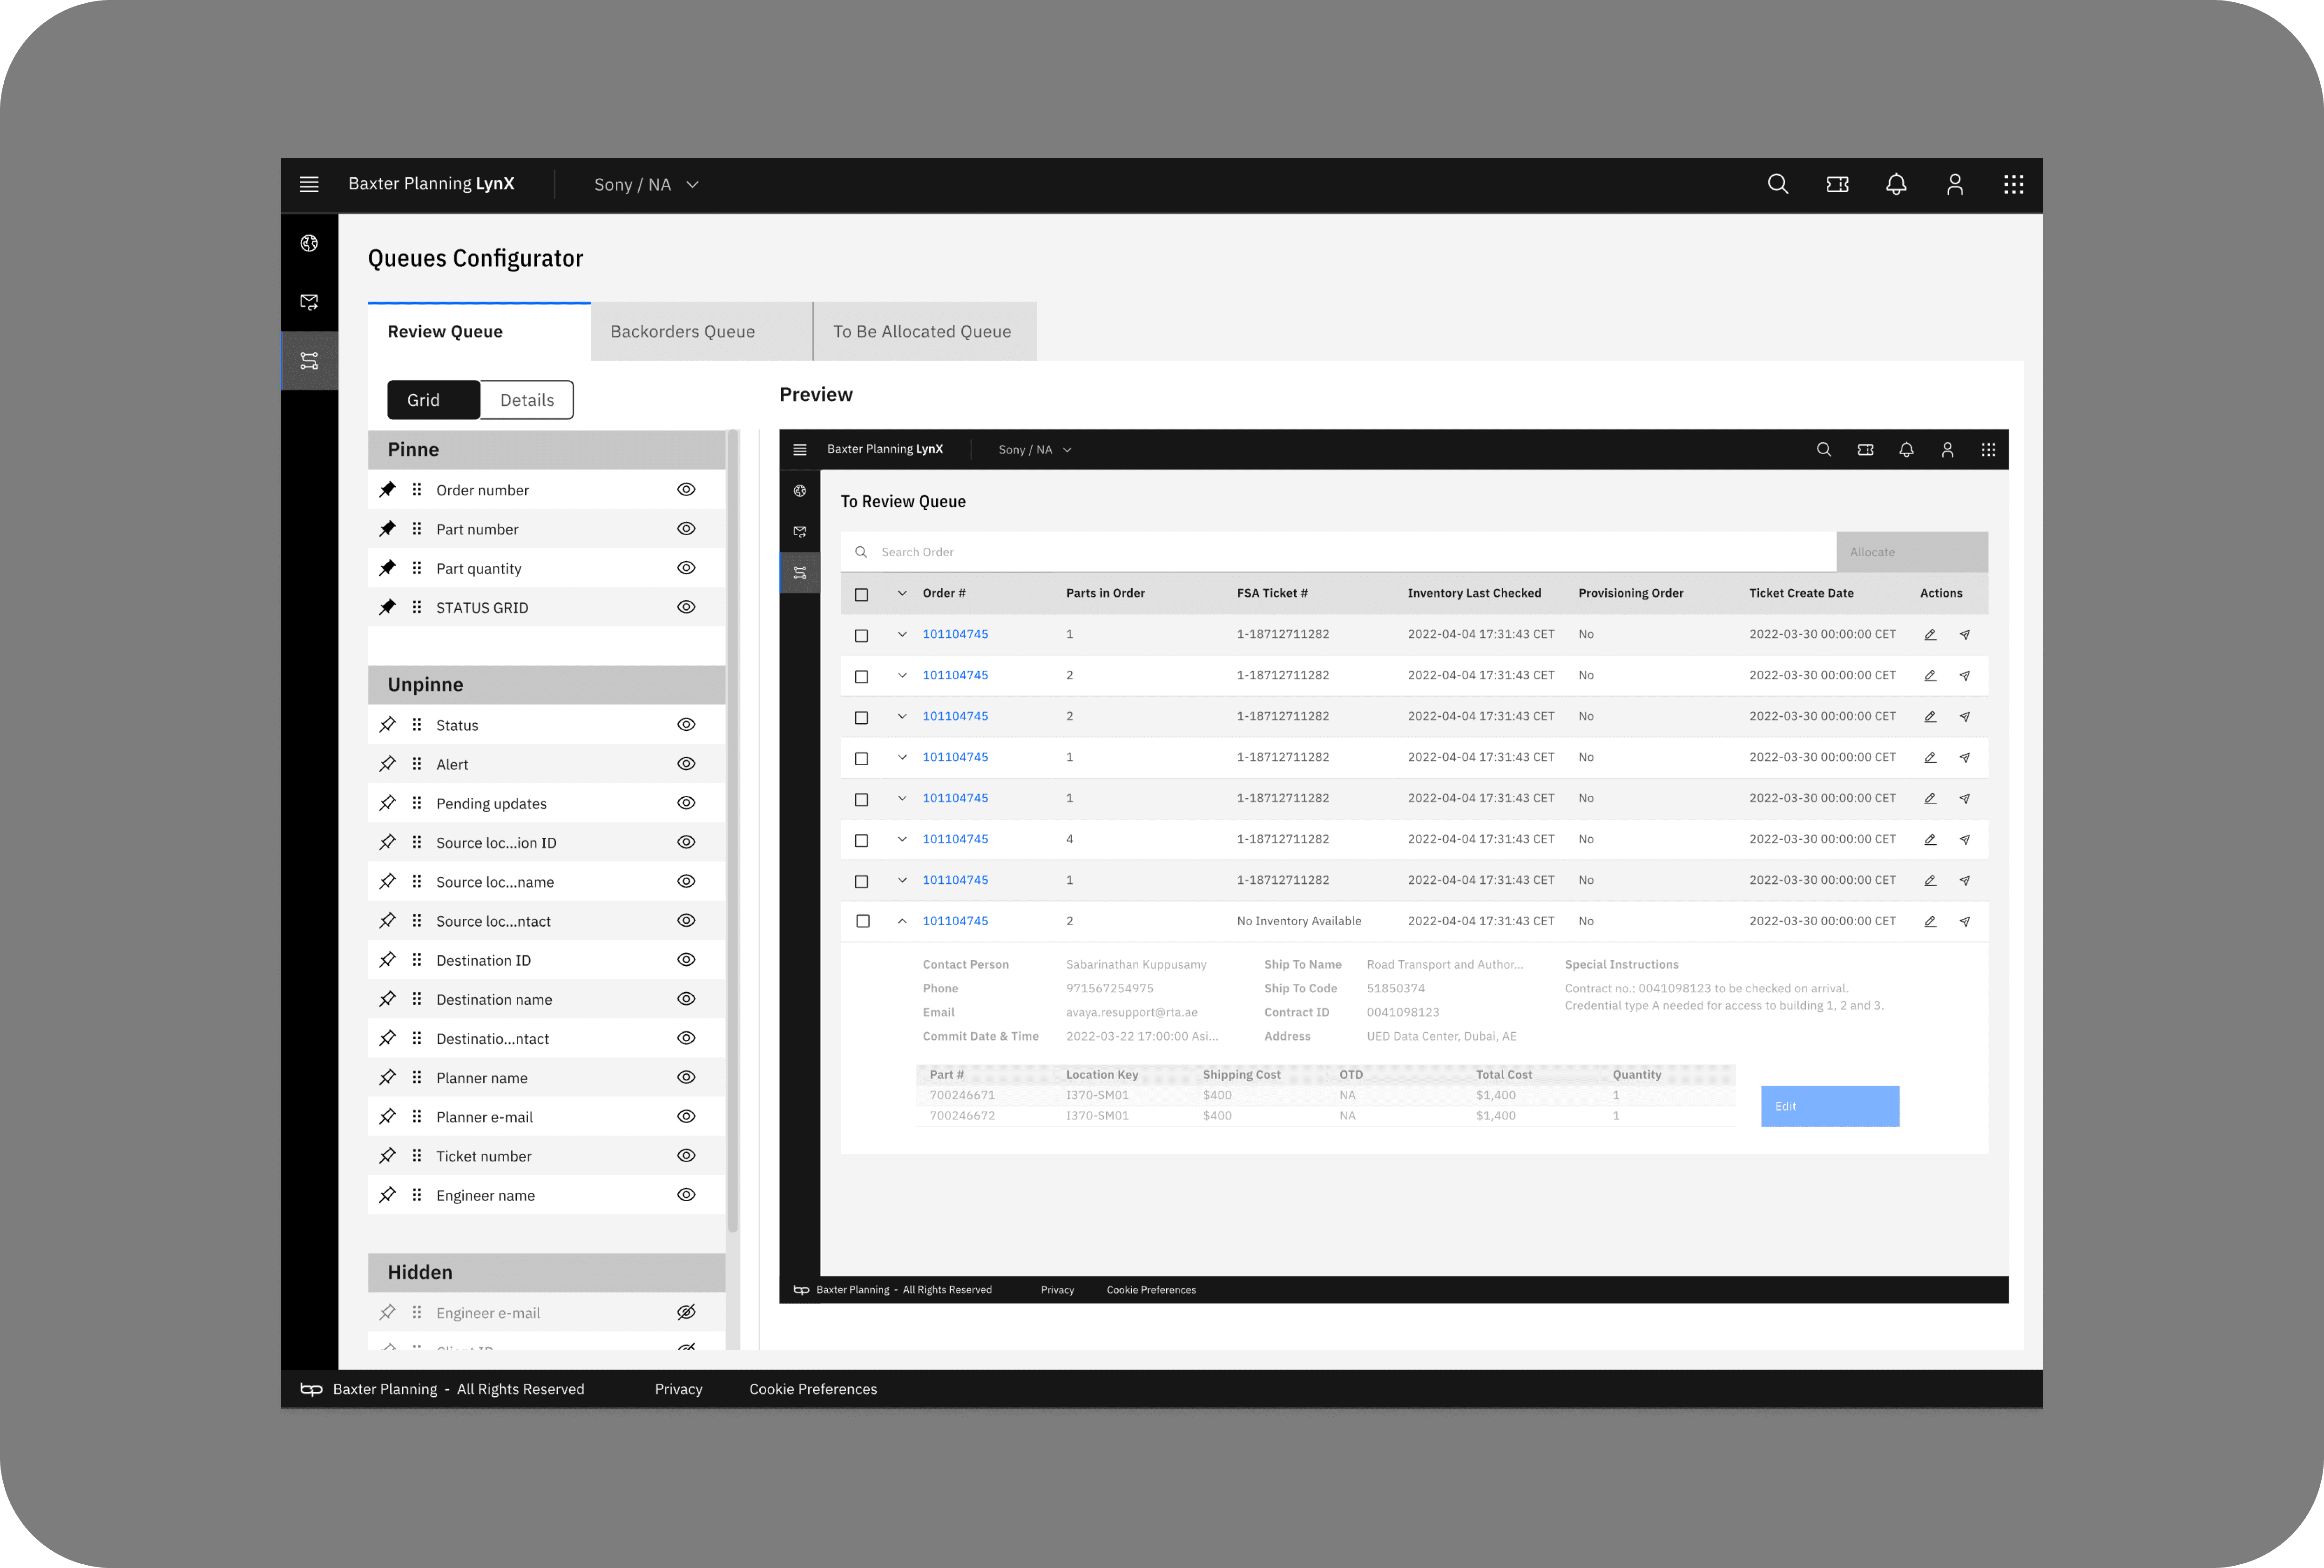Image resolution: width=2324 pixels, height=1568 pixels.
Task: Switch to Backorders Queue tab
Action: tap(682, 331)
